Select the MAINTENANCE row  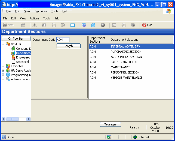(131, 67)
